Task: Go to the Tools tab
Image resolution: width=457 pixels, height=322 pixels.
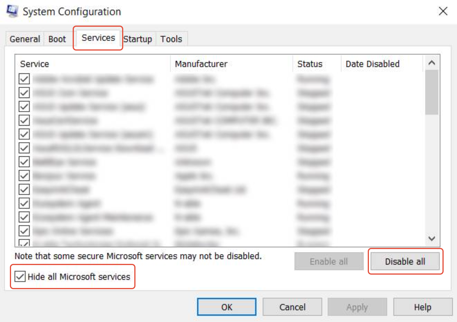Action: click(171, 39)
